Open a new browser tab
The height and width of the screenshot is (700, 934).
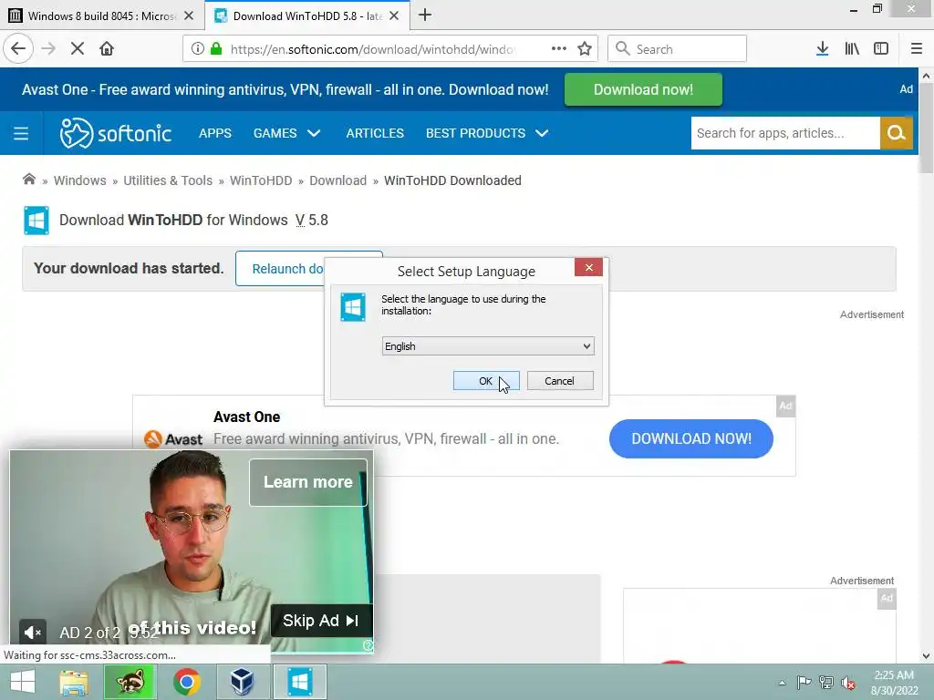coord(425,15)
